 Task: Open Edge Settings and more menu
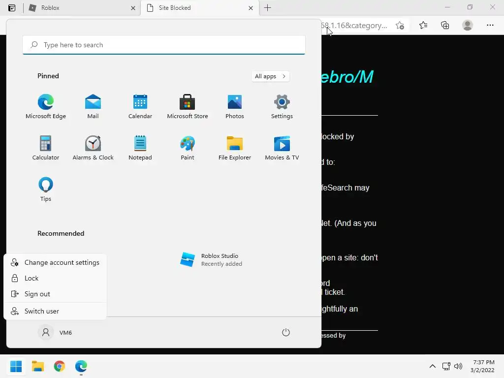click(x=490, y=26)
